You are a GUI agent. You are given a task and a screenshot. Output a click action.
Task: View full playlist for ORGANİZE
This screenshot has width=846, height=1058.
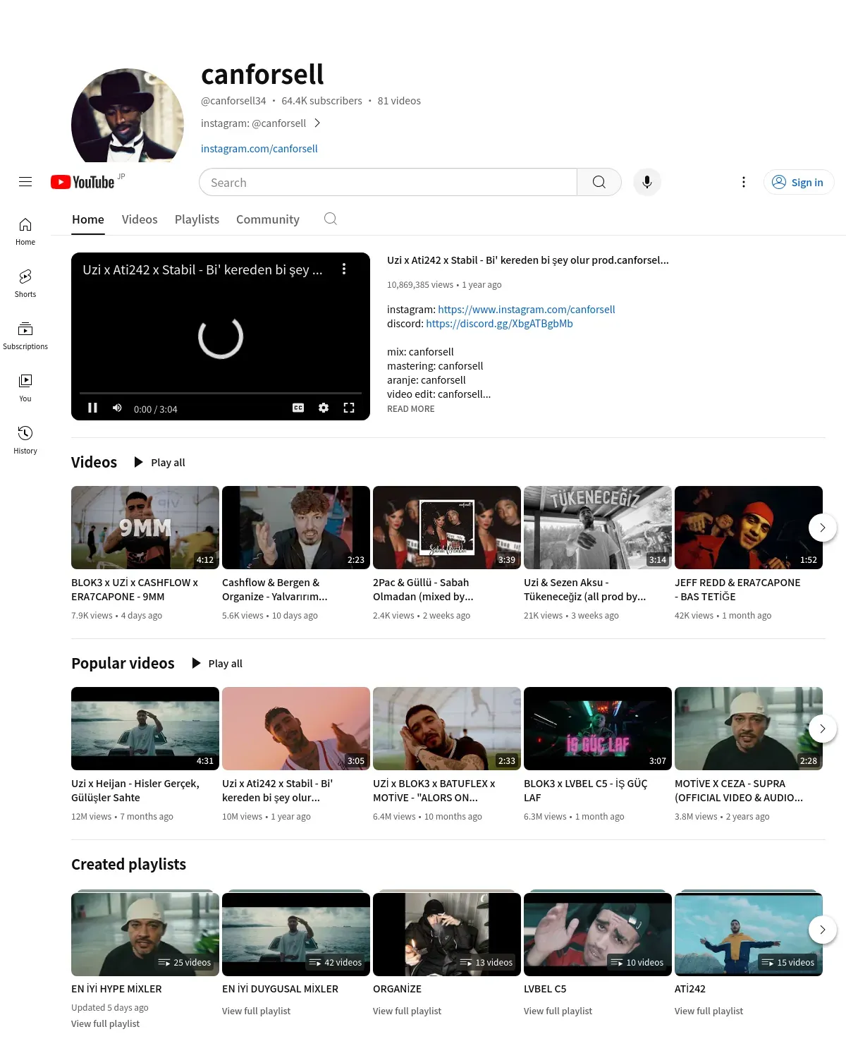coord(407,1011)
